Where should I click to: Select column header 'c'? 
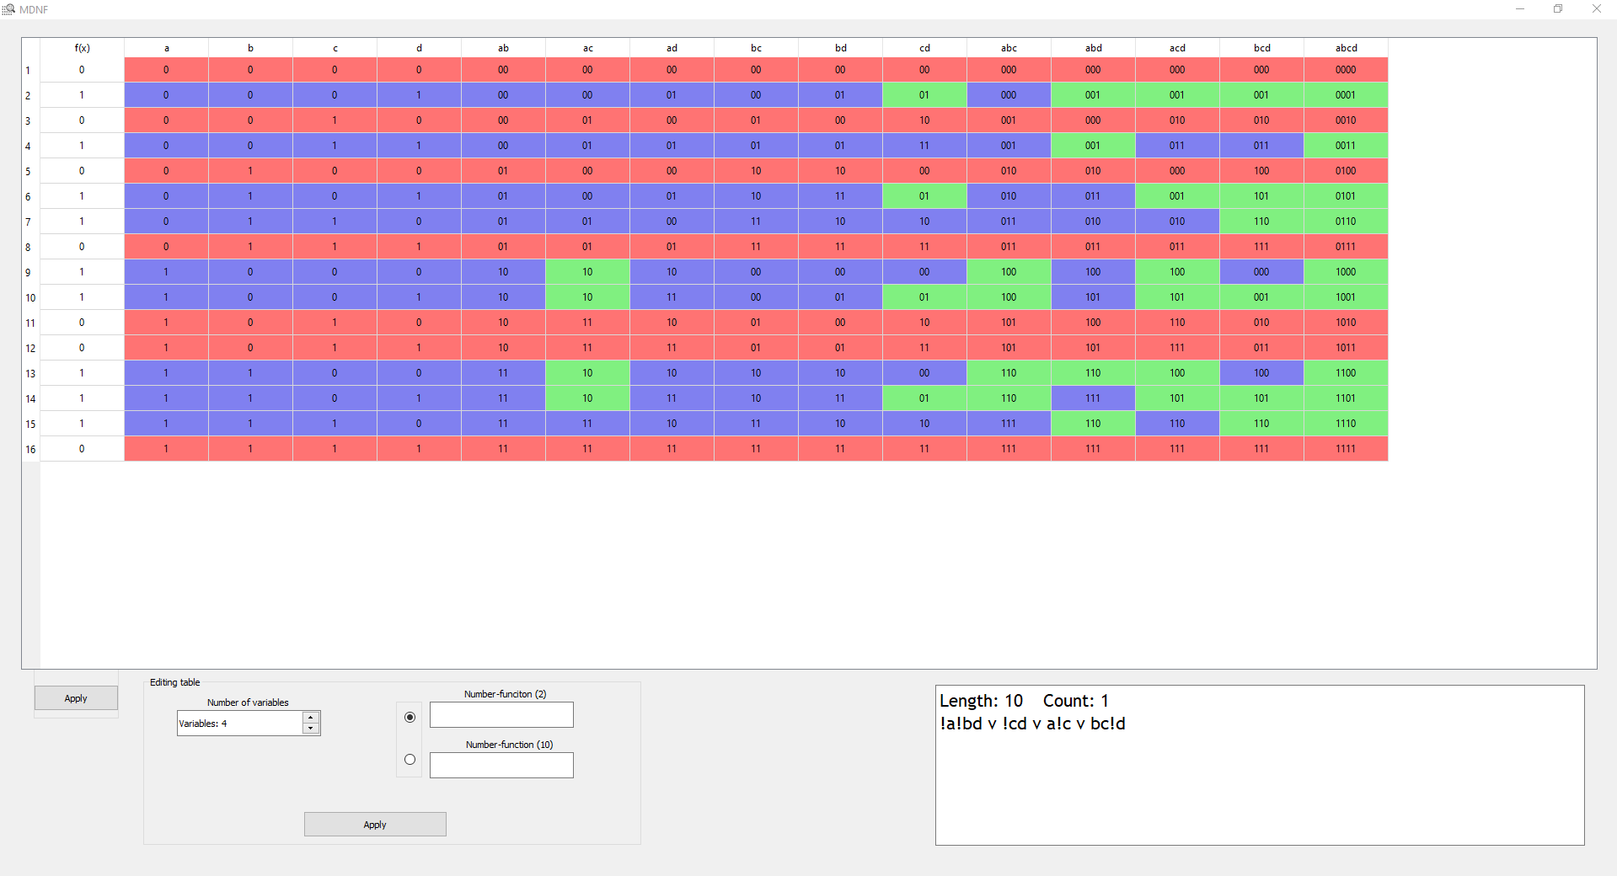tap(335, 48)
